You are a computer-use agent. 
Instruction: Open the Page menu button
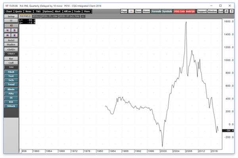point(124,12)
